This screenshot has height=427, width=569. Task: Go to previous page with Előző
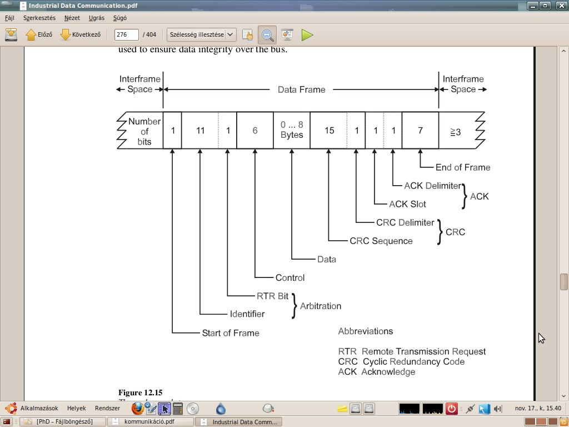(39, 34)
